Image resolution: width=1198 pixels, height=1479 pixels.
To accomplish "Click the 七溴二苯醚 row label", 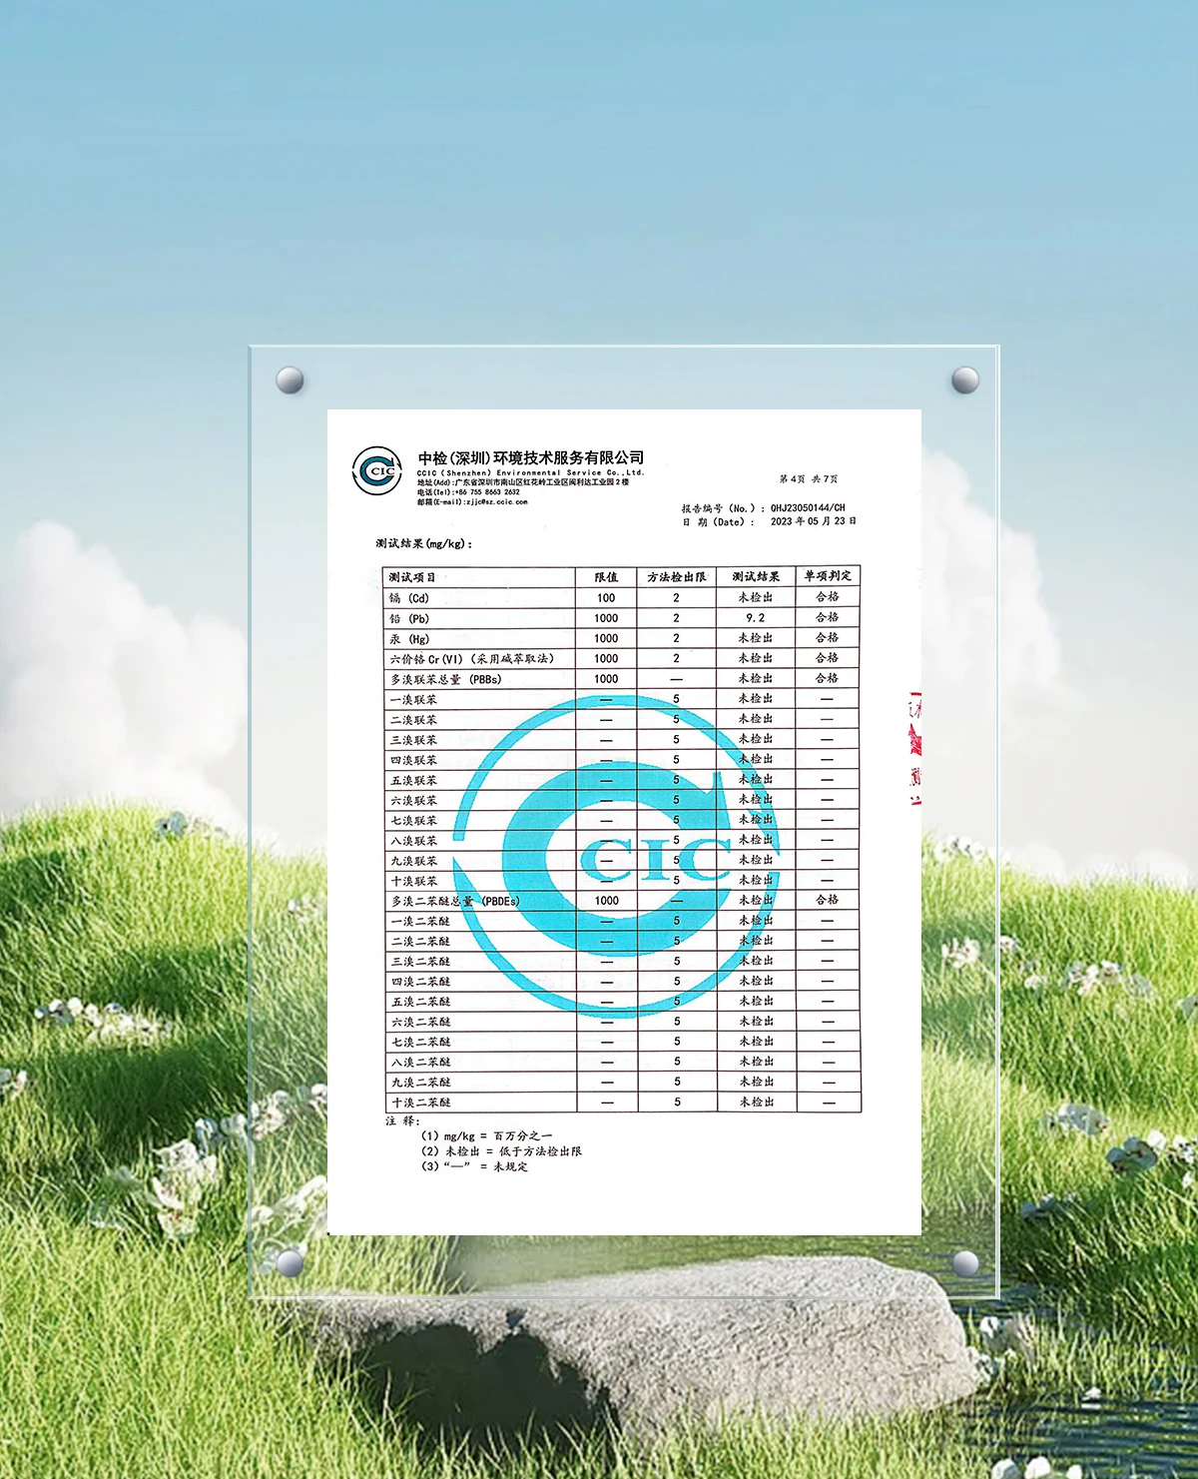I will 420,1042.
